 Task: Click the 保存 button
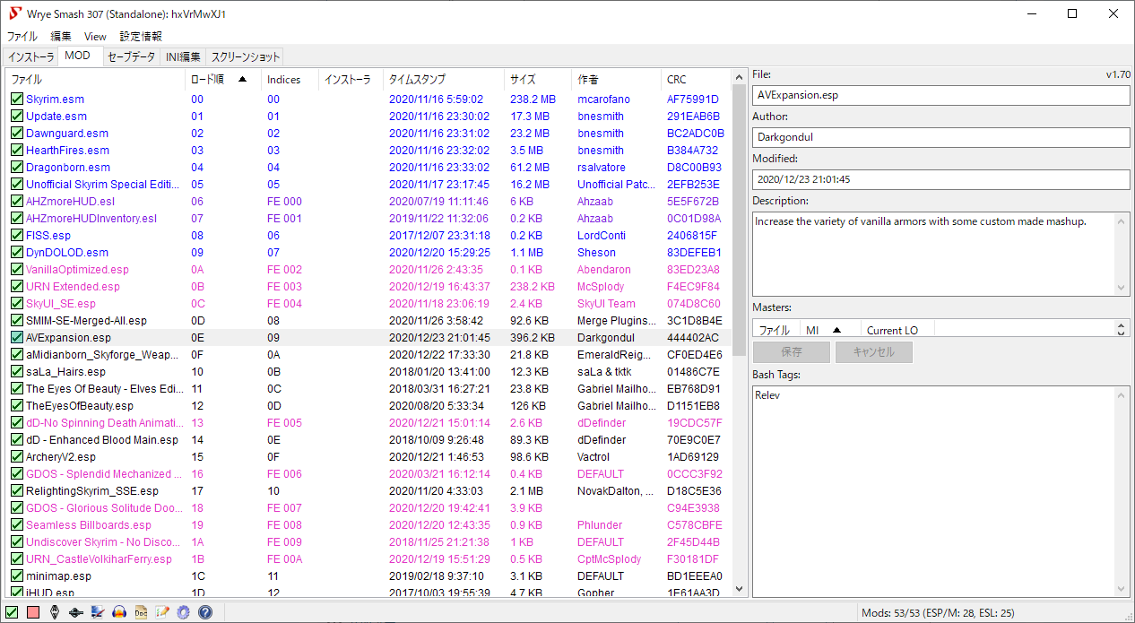792,352
